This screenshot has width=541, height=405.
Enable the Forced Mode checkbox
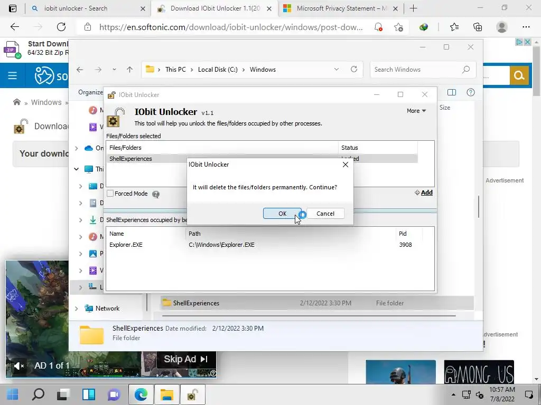pyautogui.click(x=110, y=194)
